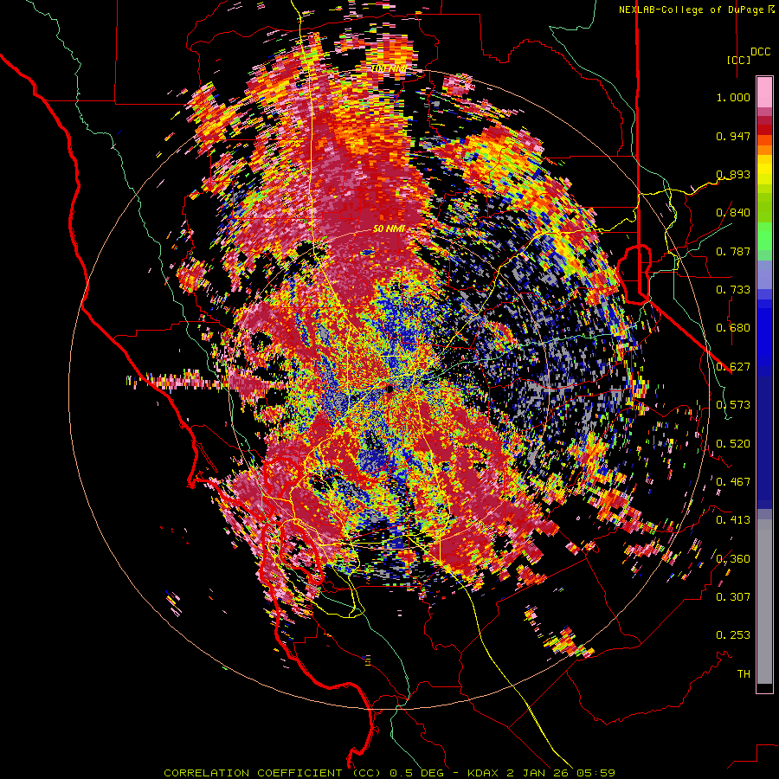
Task: Click the 0.573 scale value
Action: [x=733, y=405]
